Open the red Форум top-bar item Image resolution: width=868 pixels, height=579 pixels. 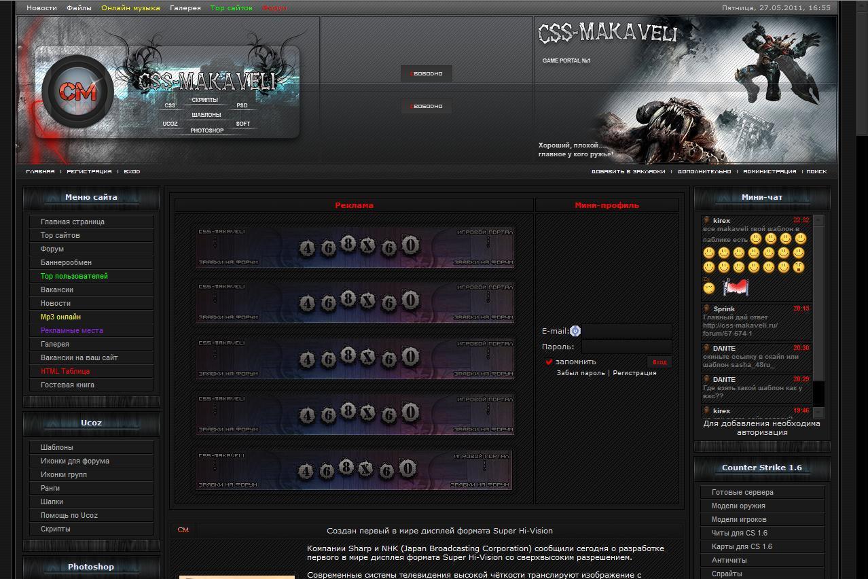(x=274, y=8)
